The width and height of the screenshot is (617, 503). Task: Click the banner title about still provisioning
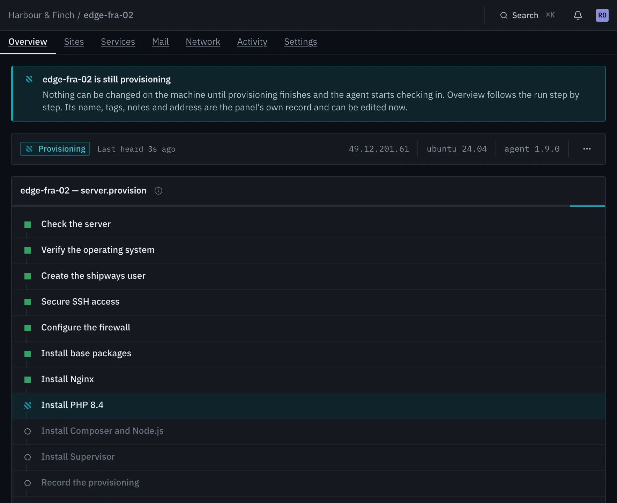click(x=107, y=79)
